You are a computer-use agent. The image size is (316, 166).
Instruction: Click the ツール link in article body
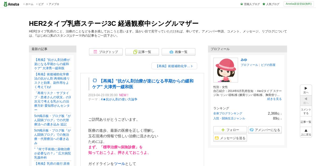click(x=120, y=164)
